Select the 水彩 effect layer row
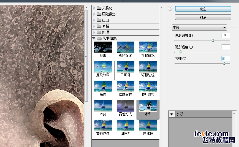Screen dimensions: 239x147 [200, 114]
